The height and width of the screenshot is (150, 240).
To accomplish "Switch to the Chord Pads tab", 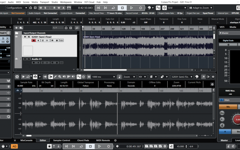I will [83, 140].
